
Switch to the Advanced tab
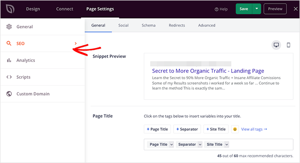point(207,25)
